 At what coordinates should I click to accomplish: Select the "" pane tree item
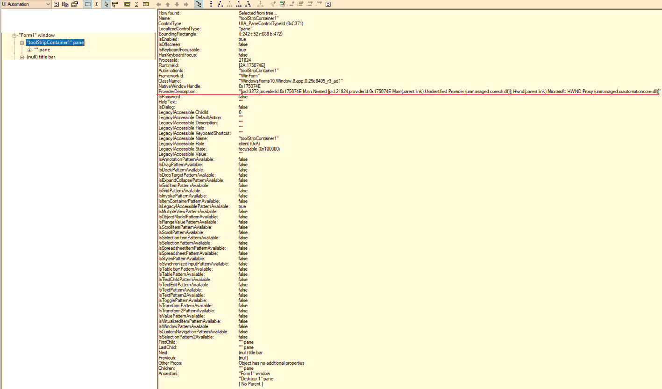coord(42,50)
